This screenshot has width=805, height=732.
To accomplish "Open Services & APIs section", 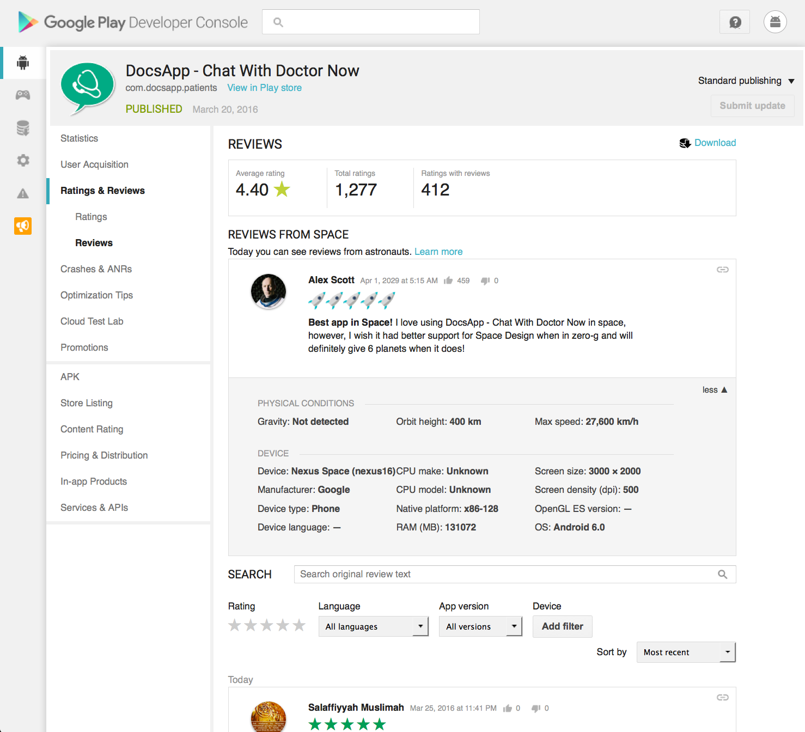I will [94, 508].
